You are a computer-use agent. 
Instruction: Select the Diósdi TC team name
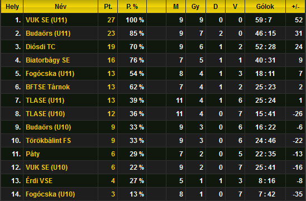pyautogui.click(x=41, y=47)
